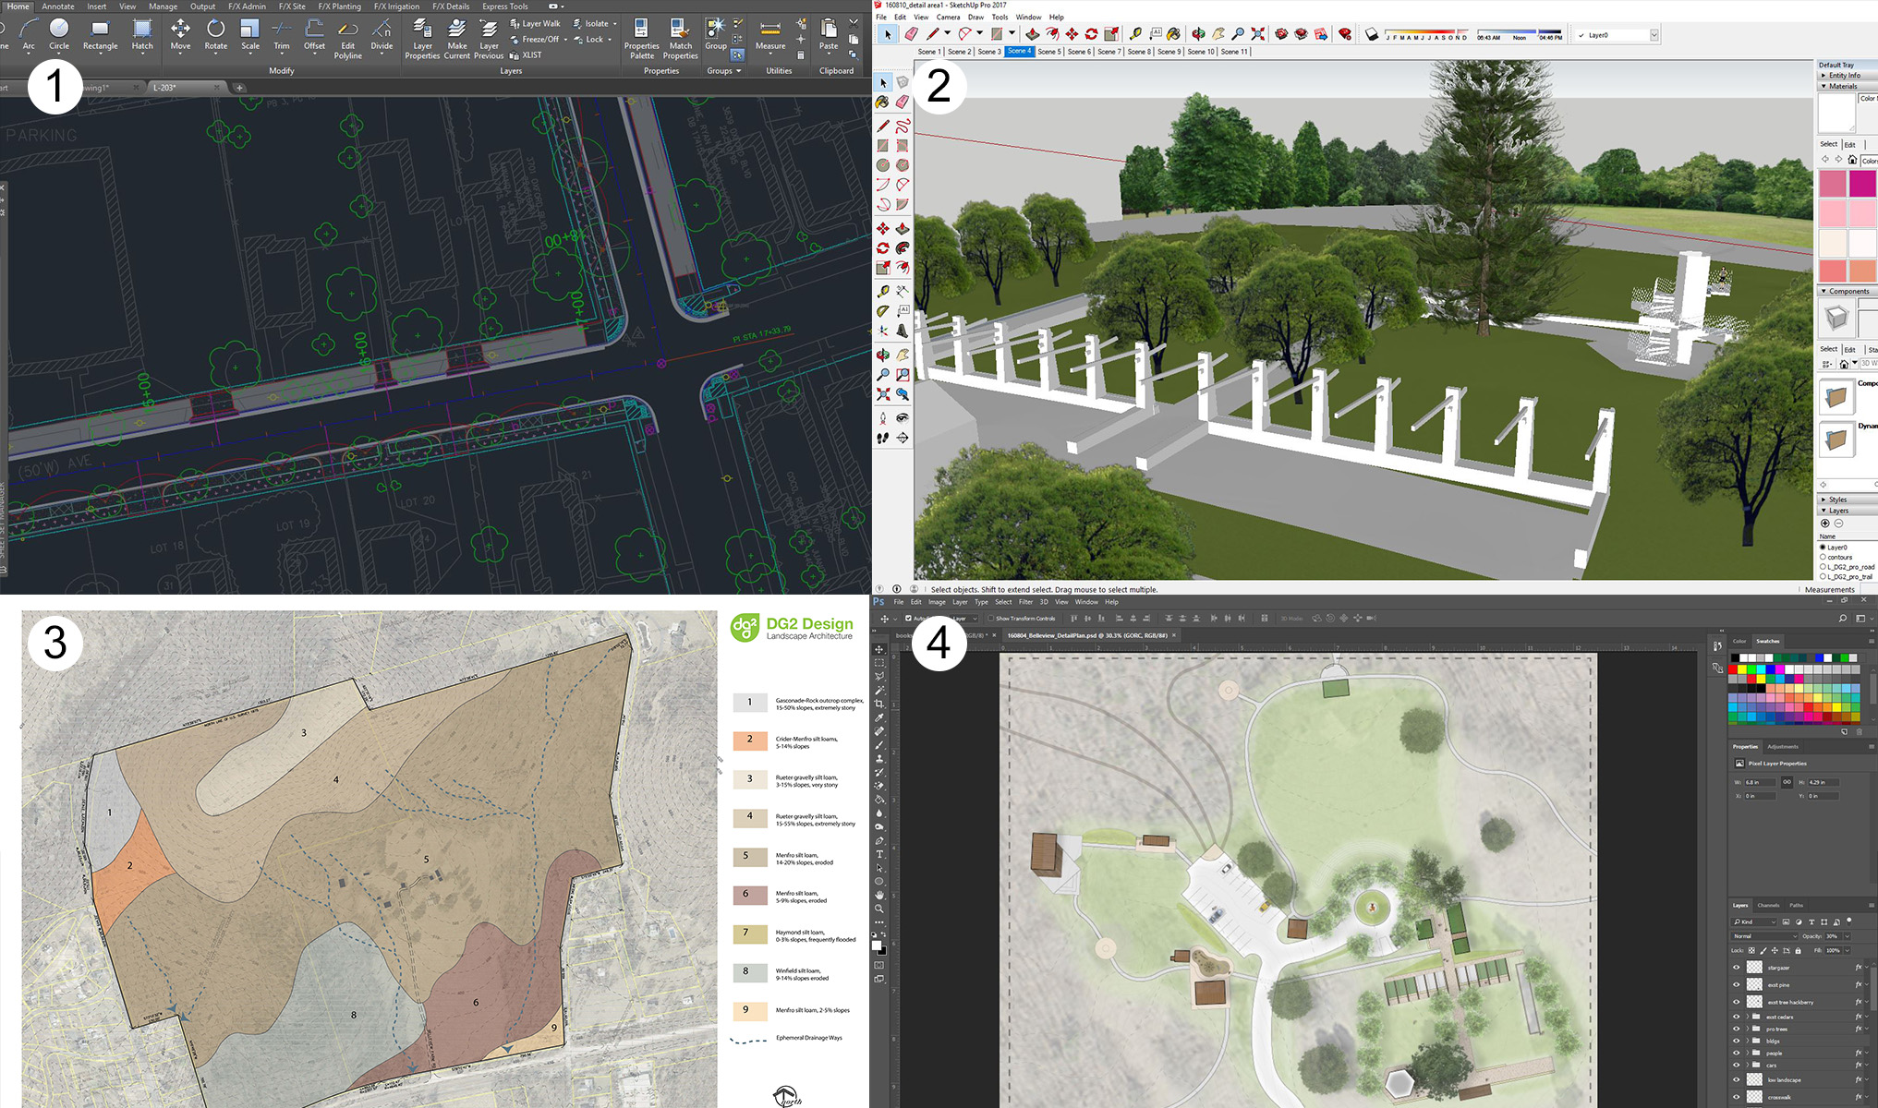Click the Photoshop search magnifier icon
This screenshot has width=1878, height=1108.
tap(1842, 619)
